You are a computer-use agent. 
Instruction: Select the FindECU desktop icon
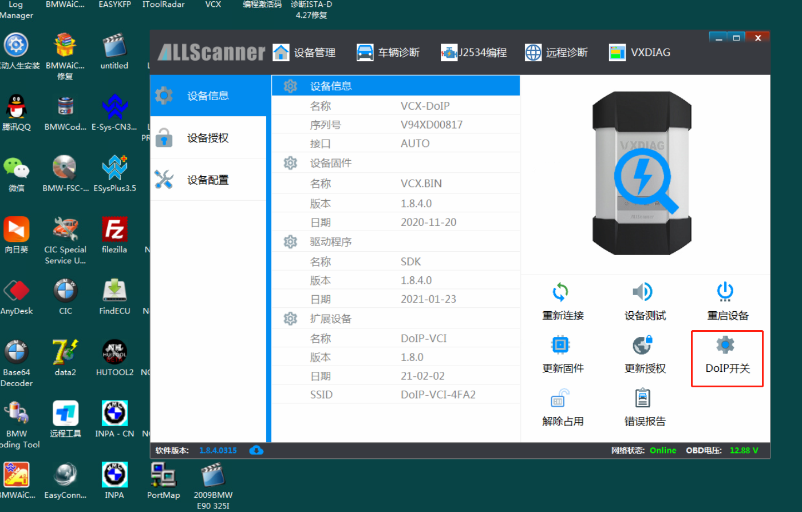click(114, 297)
